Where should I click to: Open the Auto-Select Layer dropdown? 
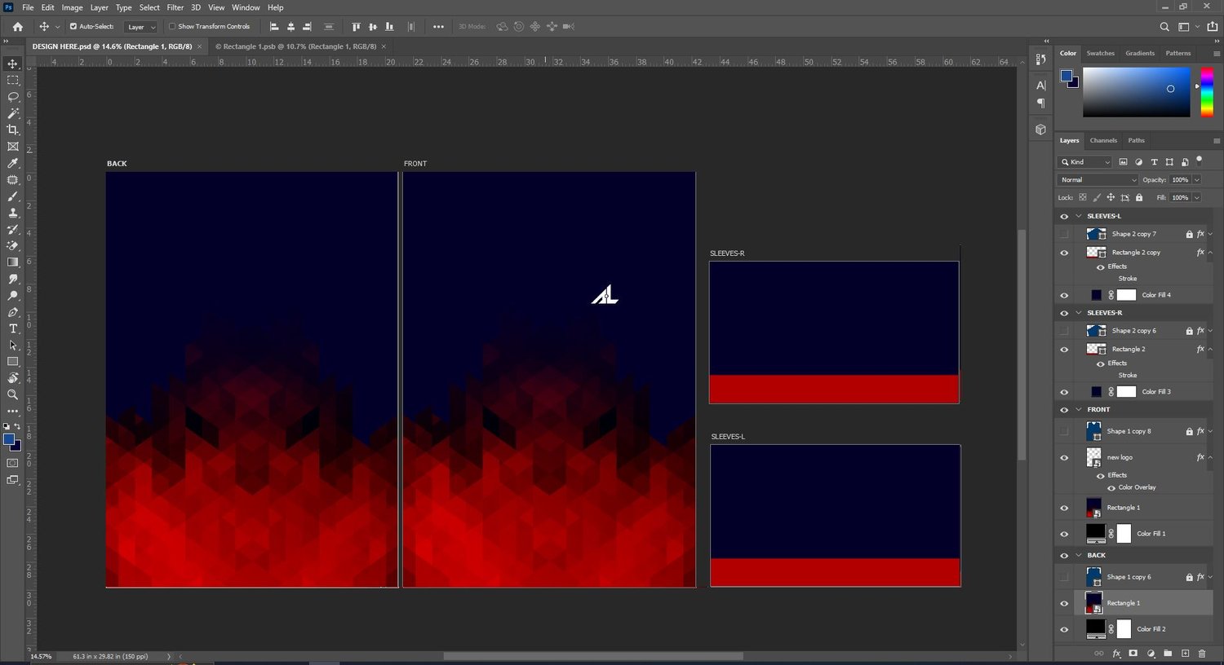click(x=142, y=26)
